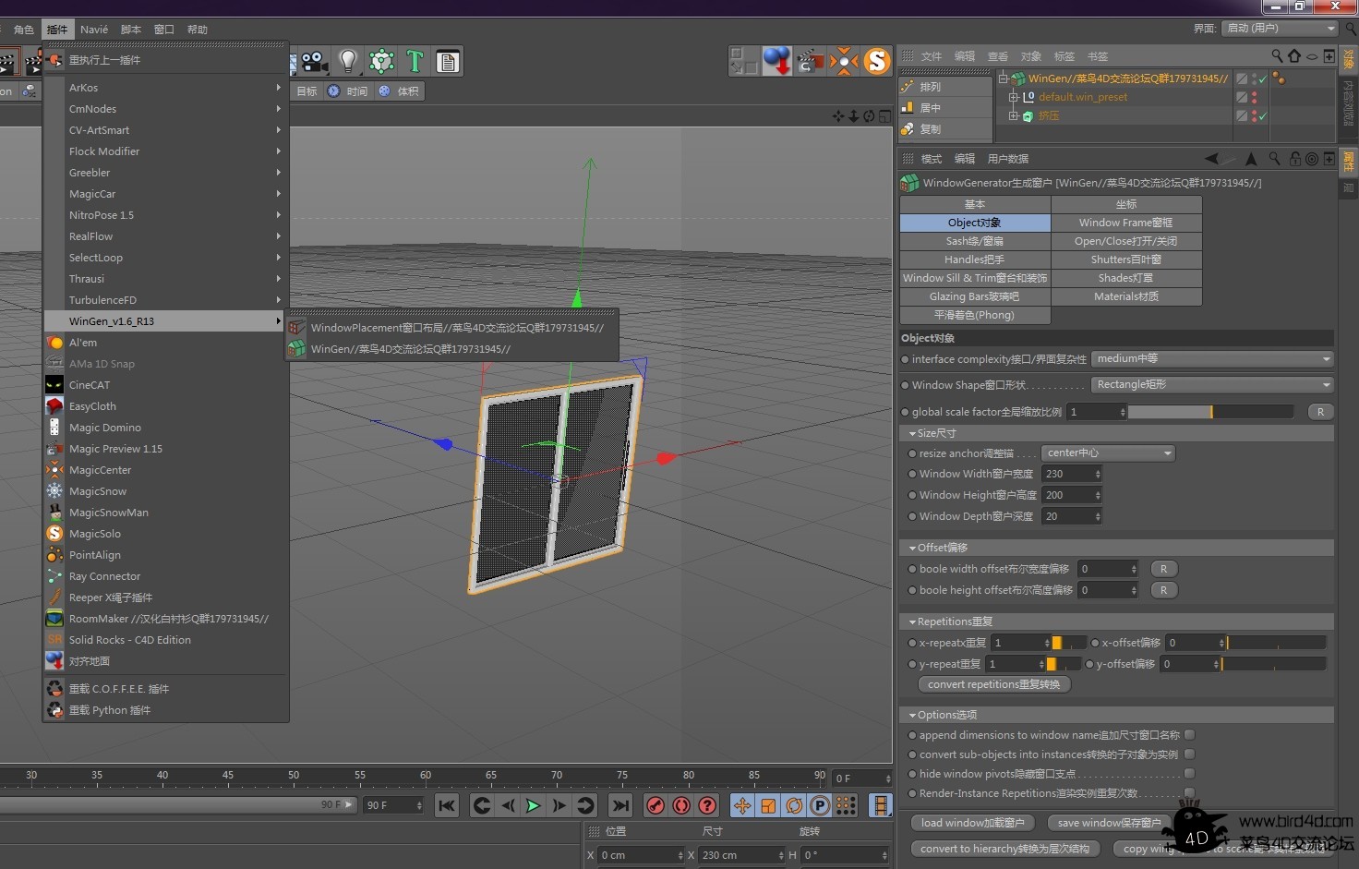Toggle the Interactive Render Region arrows icon
1359x869 pixels.
844,61
